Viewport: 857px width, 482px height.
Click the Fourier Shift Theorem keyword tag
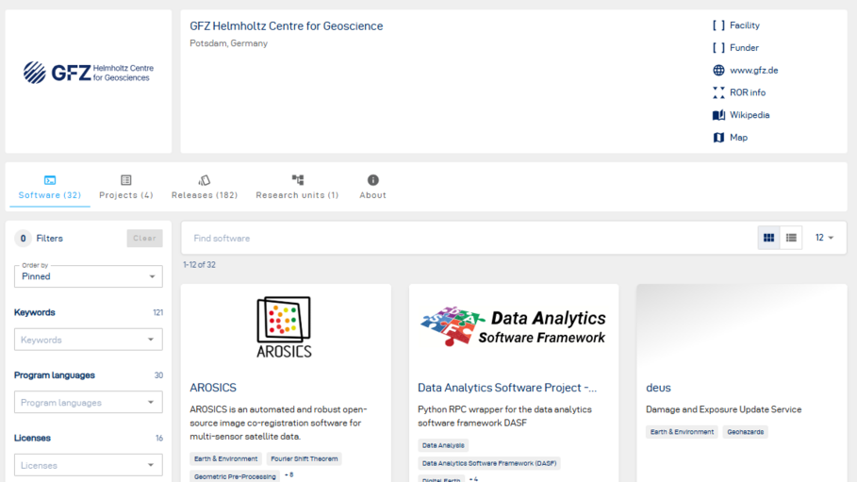305,459
